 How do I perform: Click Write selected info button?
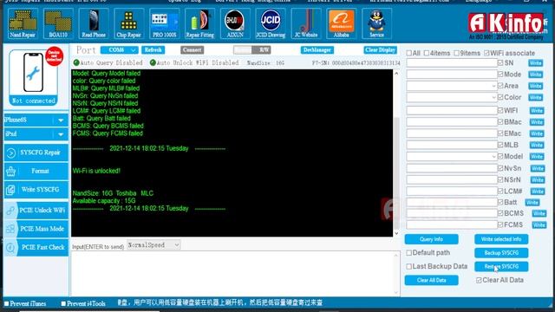point(501,239)
